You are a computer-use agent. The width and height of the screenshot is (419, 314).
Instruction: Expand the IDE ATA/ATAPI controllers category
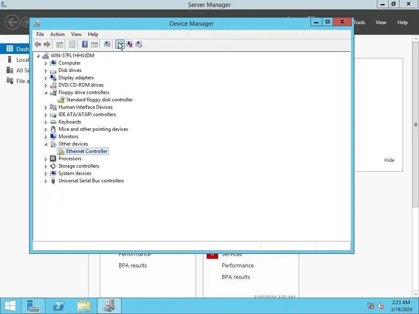coord(46,115)
